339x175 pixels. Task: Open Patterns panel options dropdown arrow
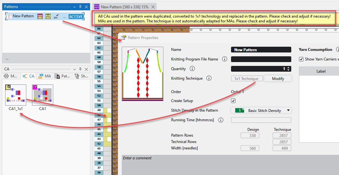(74, 7)
